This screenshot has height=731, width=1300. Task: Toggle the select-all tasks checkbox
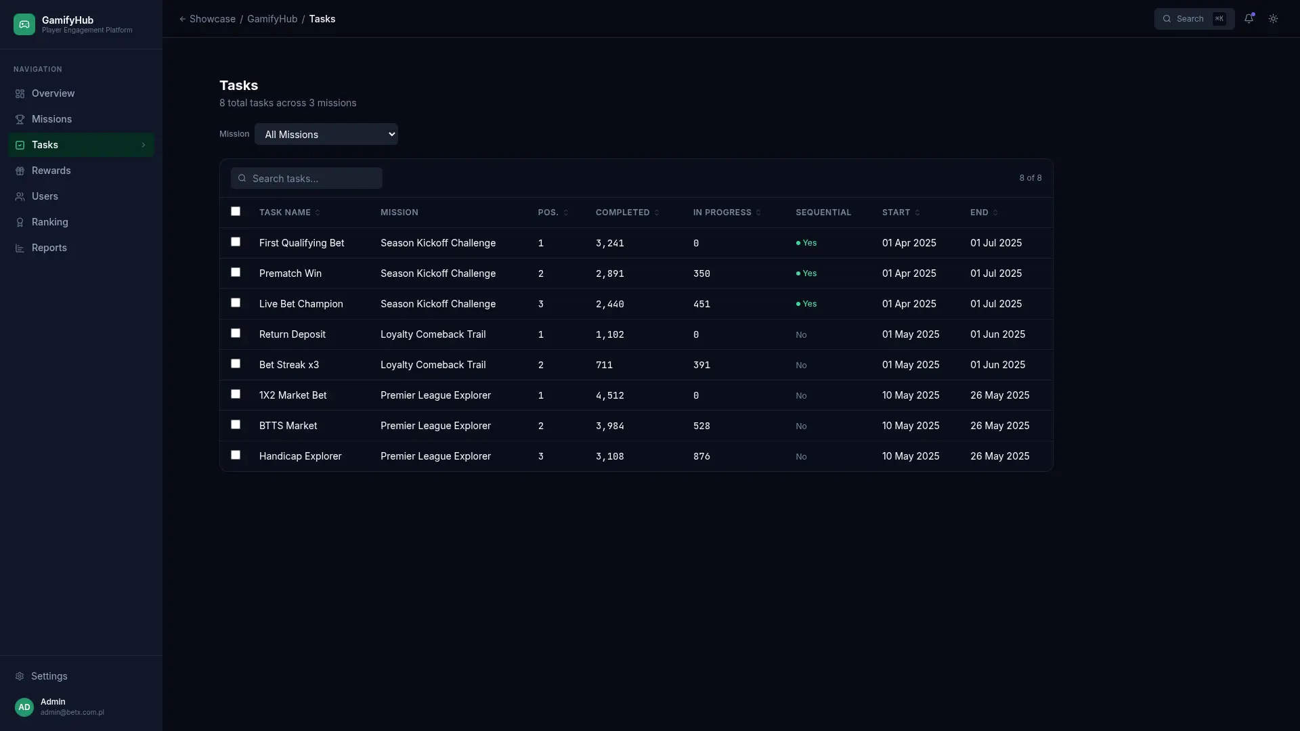tap(236, 211)
